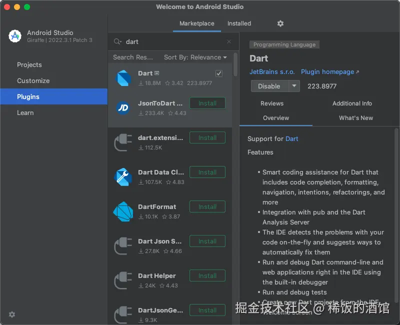Switch to the Installed tab
The image size is (400, 325).
point(239,23)
